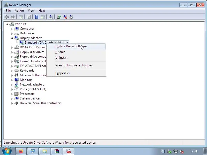
Task: Click the Uninstall toolbar icon with red X
Action: (x=65, y=17)
